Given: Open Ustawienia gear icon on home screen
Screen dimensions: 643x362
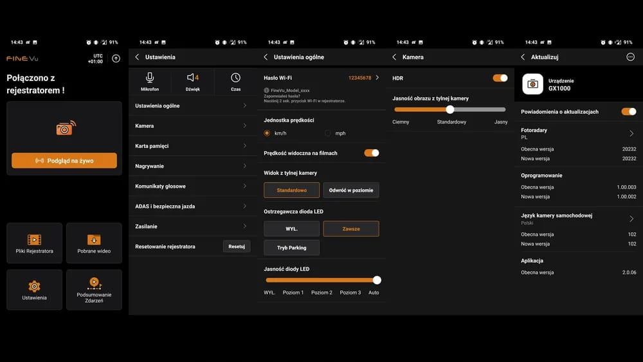Looking at the screenshot, I should (34, 286).
